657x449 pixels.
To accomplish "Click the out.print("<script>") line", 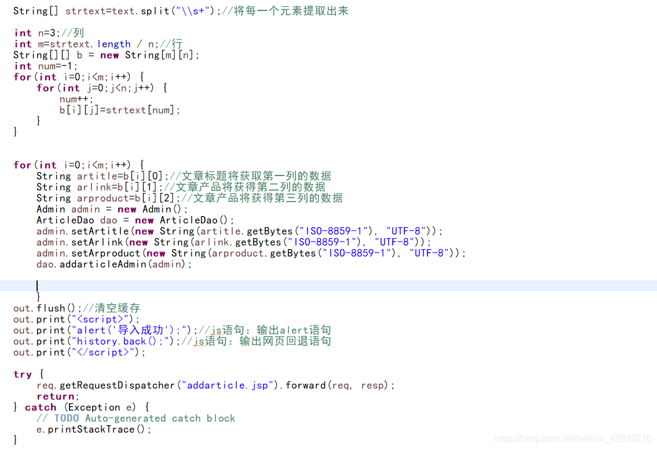I will [76, 320].
